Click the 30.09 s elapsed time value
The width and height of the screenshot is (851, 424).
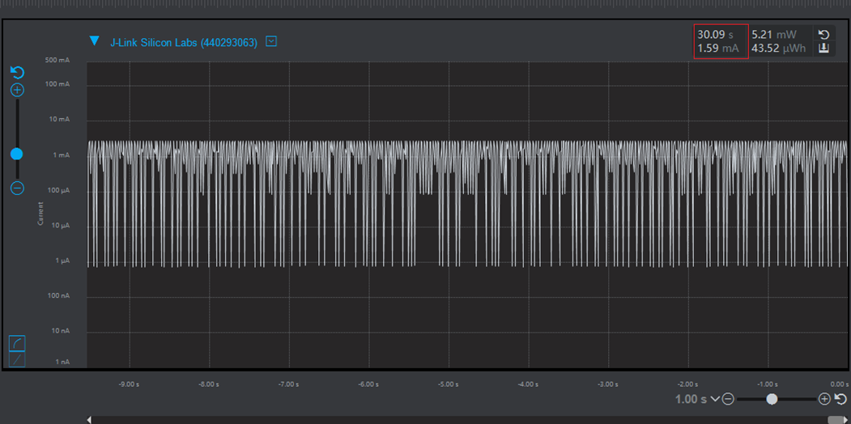pyautogui.click(x=715, y=35)
